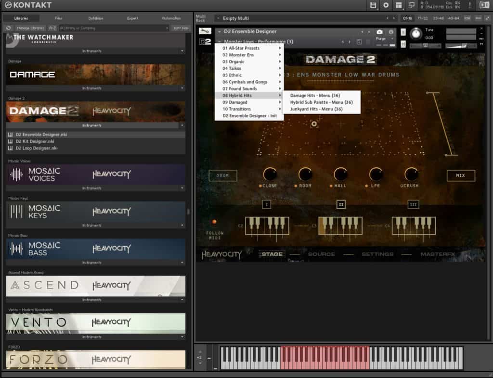
Task: Click the middle mini keyboard graphic
Action: click(x=340, y=226)
